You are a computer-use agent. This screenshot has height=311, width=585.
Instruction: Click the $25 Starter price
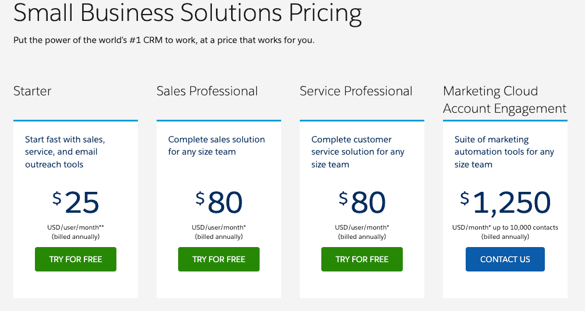click(76, 203)
